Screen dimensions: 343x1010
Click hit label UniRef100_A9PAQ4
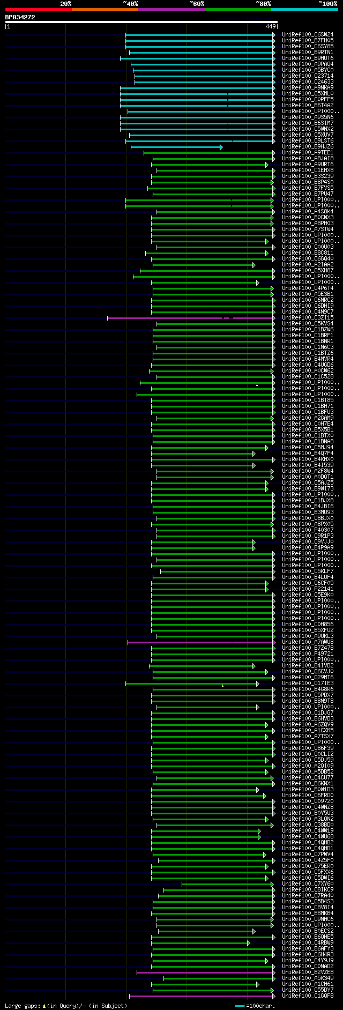(308, 64)
